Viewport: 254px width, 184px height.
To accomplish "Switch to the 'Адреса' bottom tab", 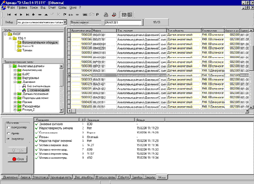I will pos(25,177).
